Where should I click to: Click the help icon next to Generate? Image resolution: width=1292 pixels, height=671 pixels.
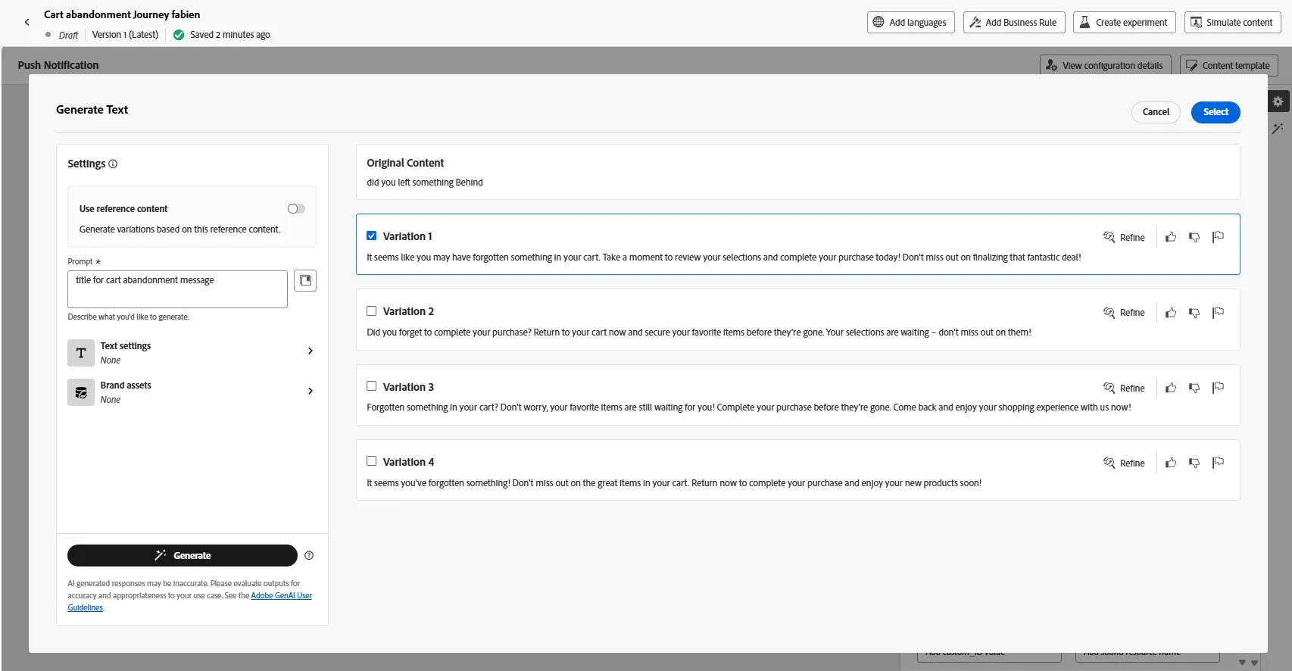click(309, 556)
